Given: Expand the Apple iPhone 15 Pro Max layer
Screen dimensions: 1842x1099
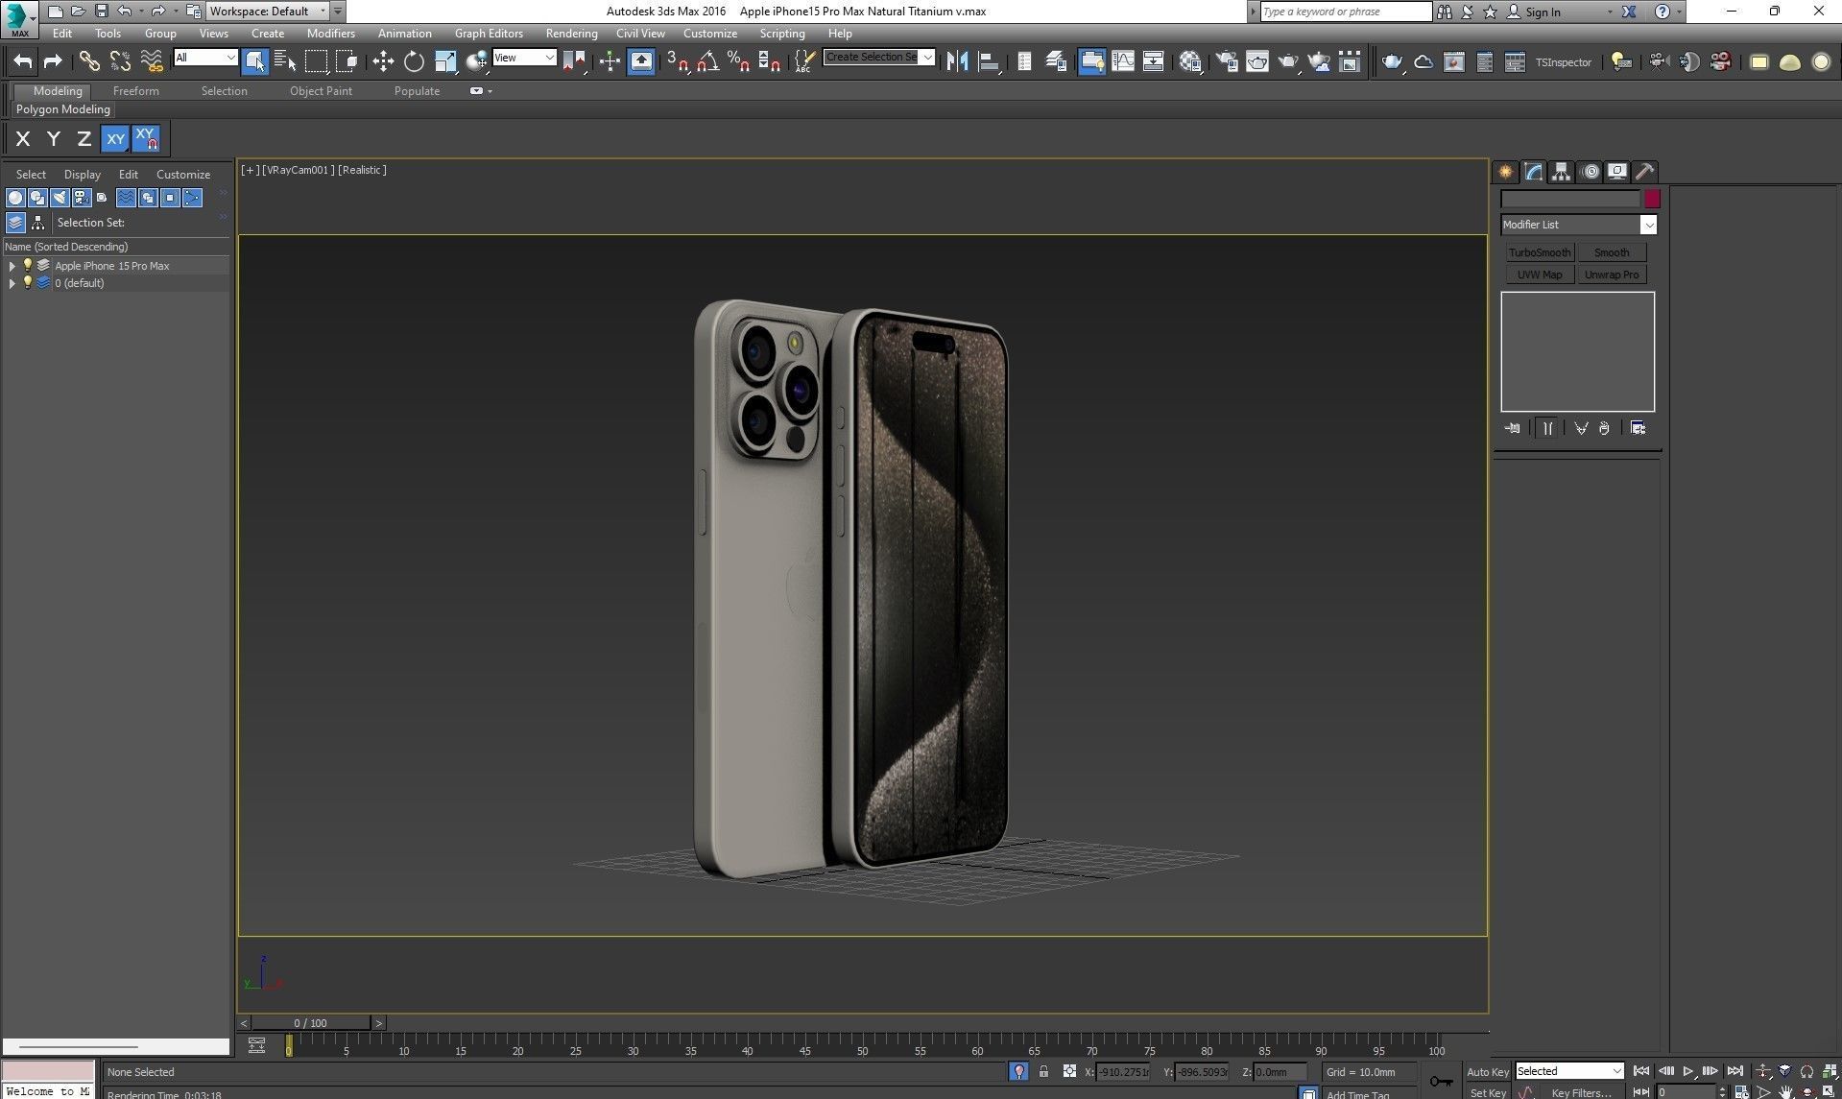Looking at the screenshot, I should coord(12,266).
